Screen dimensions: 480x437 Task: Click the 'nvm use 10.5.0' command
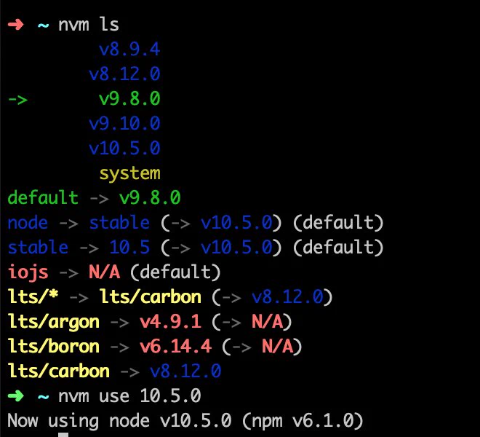[129, 396]
